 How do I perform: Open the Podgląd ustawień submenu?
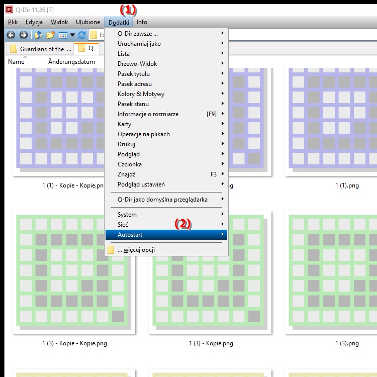[166, 184]
